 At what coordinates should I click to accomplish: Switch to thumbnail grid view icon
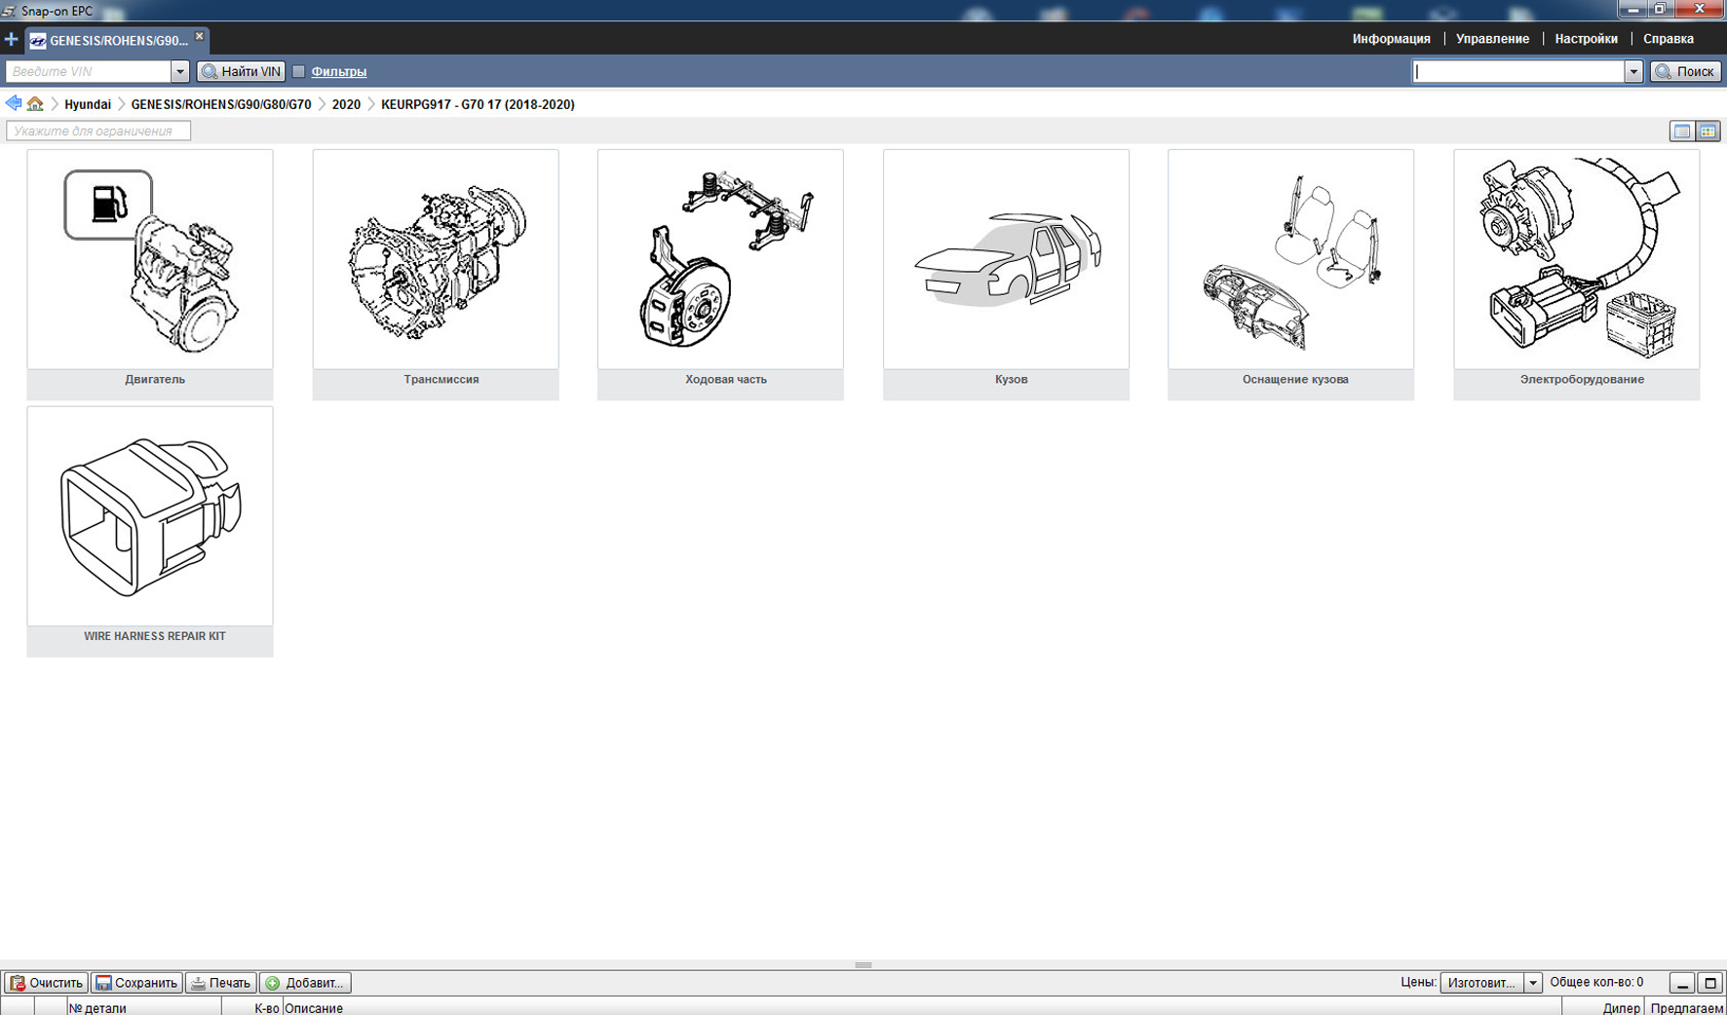pyautogui.click(x=1708, y=132)
